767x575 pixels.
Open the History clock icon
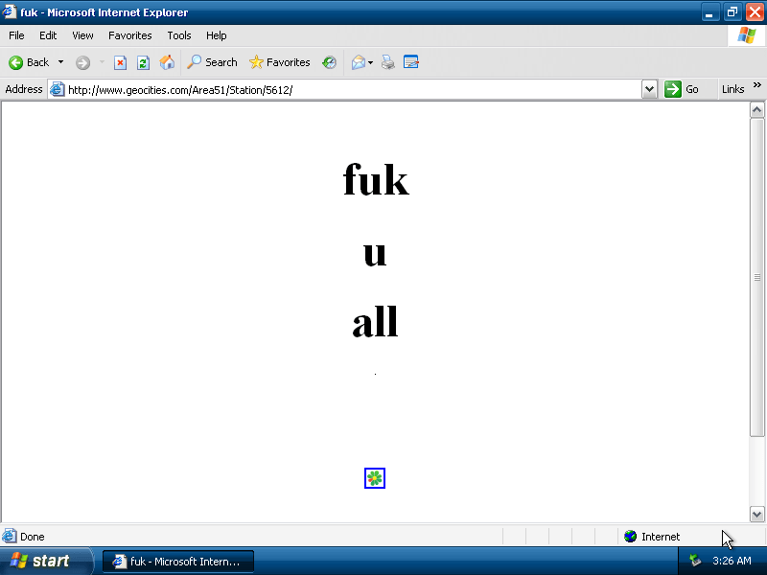[329, 62]
